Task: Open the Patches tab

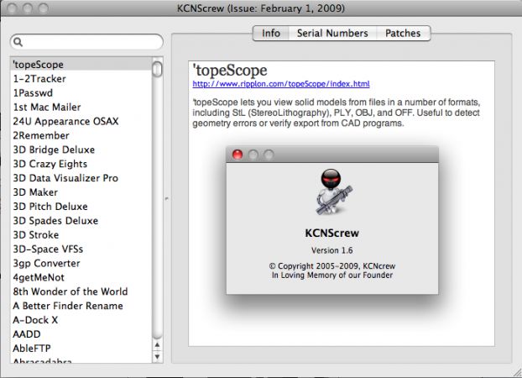Action: tap(403, 34)
